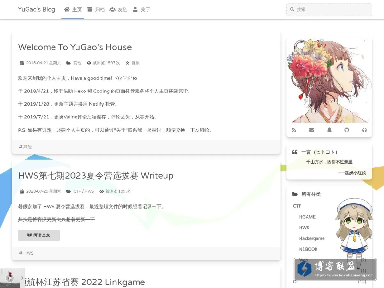
Task: Select the HGAME subcategory
Action: click(x=307, y=217)
